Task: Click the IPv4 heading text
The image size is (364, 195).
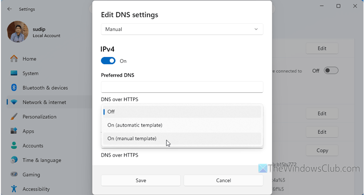Action: click(107, 49)
